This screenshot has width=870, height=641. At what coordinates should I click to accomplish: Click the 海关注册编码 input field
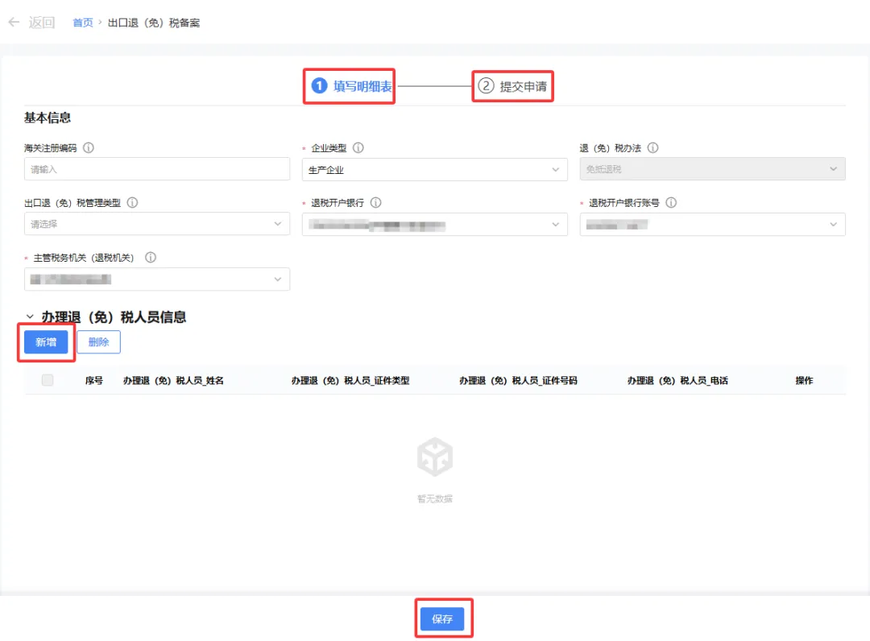point(157,169)
